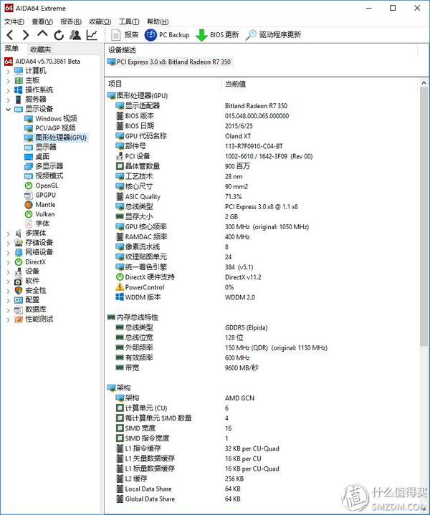The image size is (430, 515).
Task: Select Windows 视频 in the tree
Action: tap(51, 119)
